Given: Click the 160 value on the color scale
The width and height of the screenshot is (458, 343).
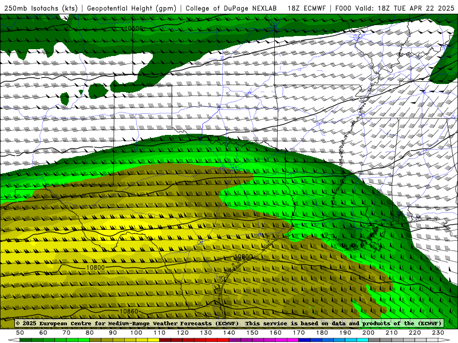Looking at the screenshot, I should pos(275,333).
